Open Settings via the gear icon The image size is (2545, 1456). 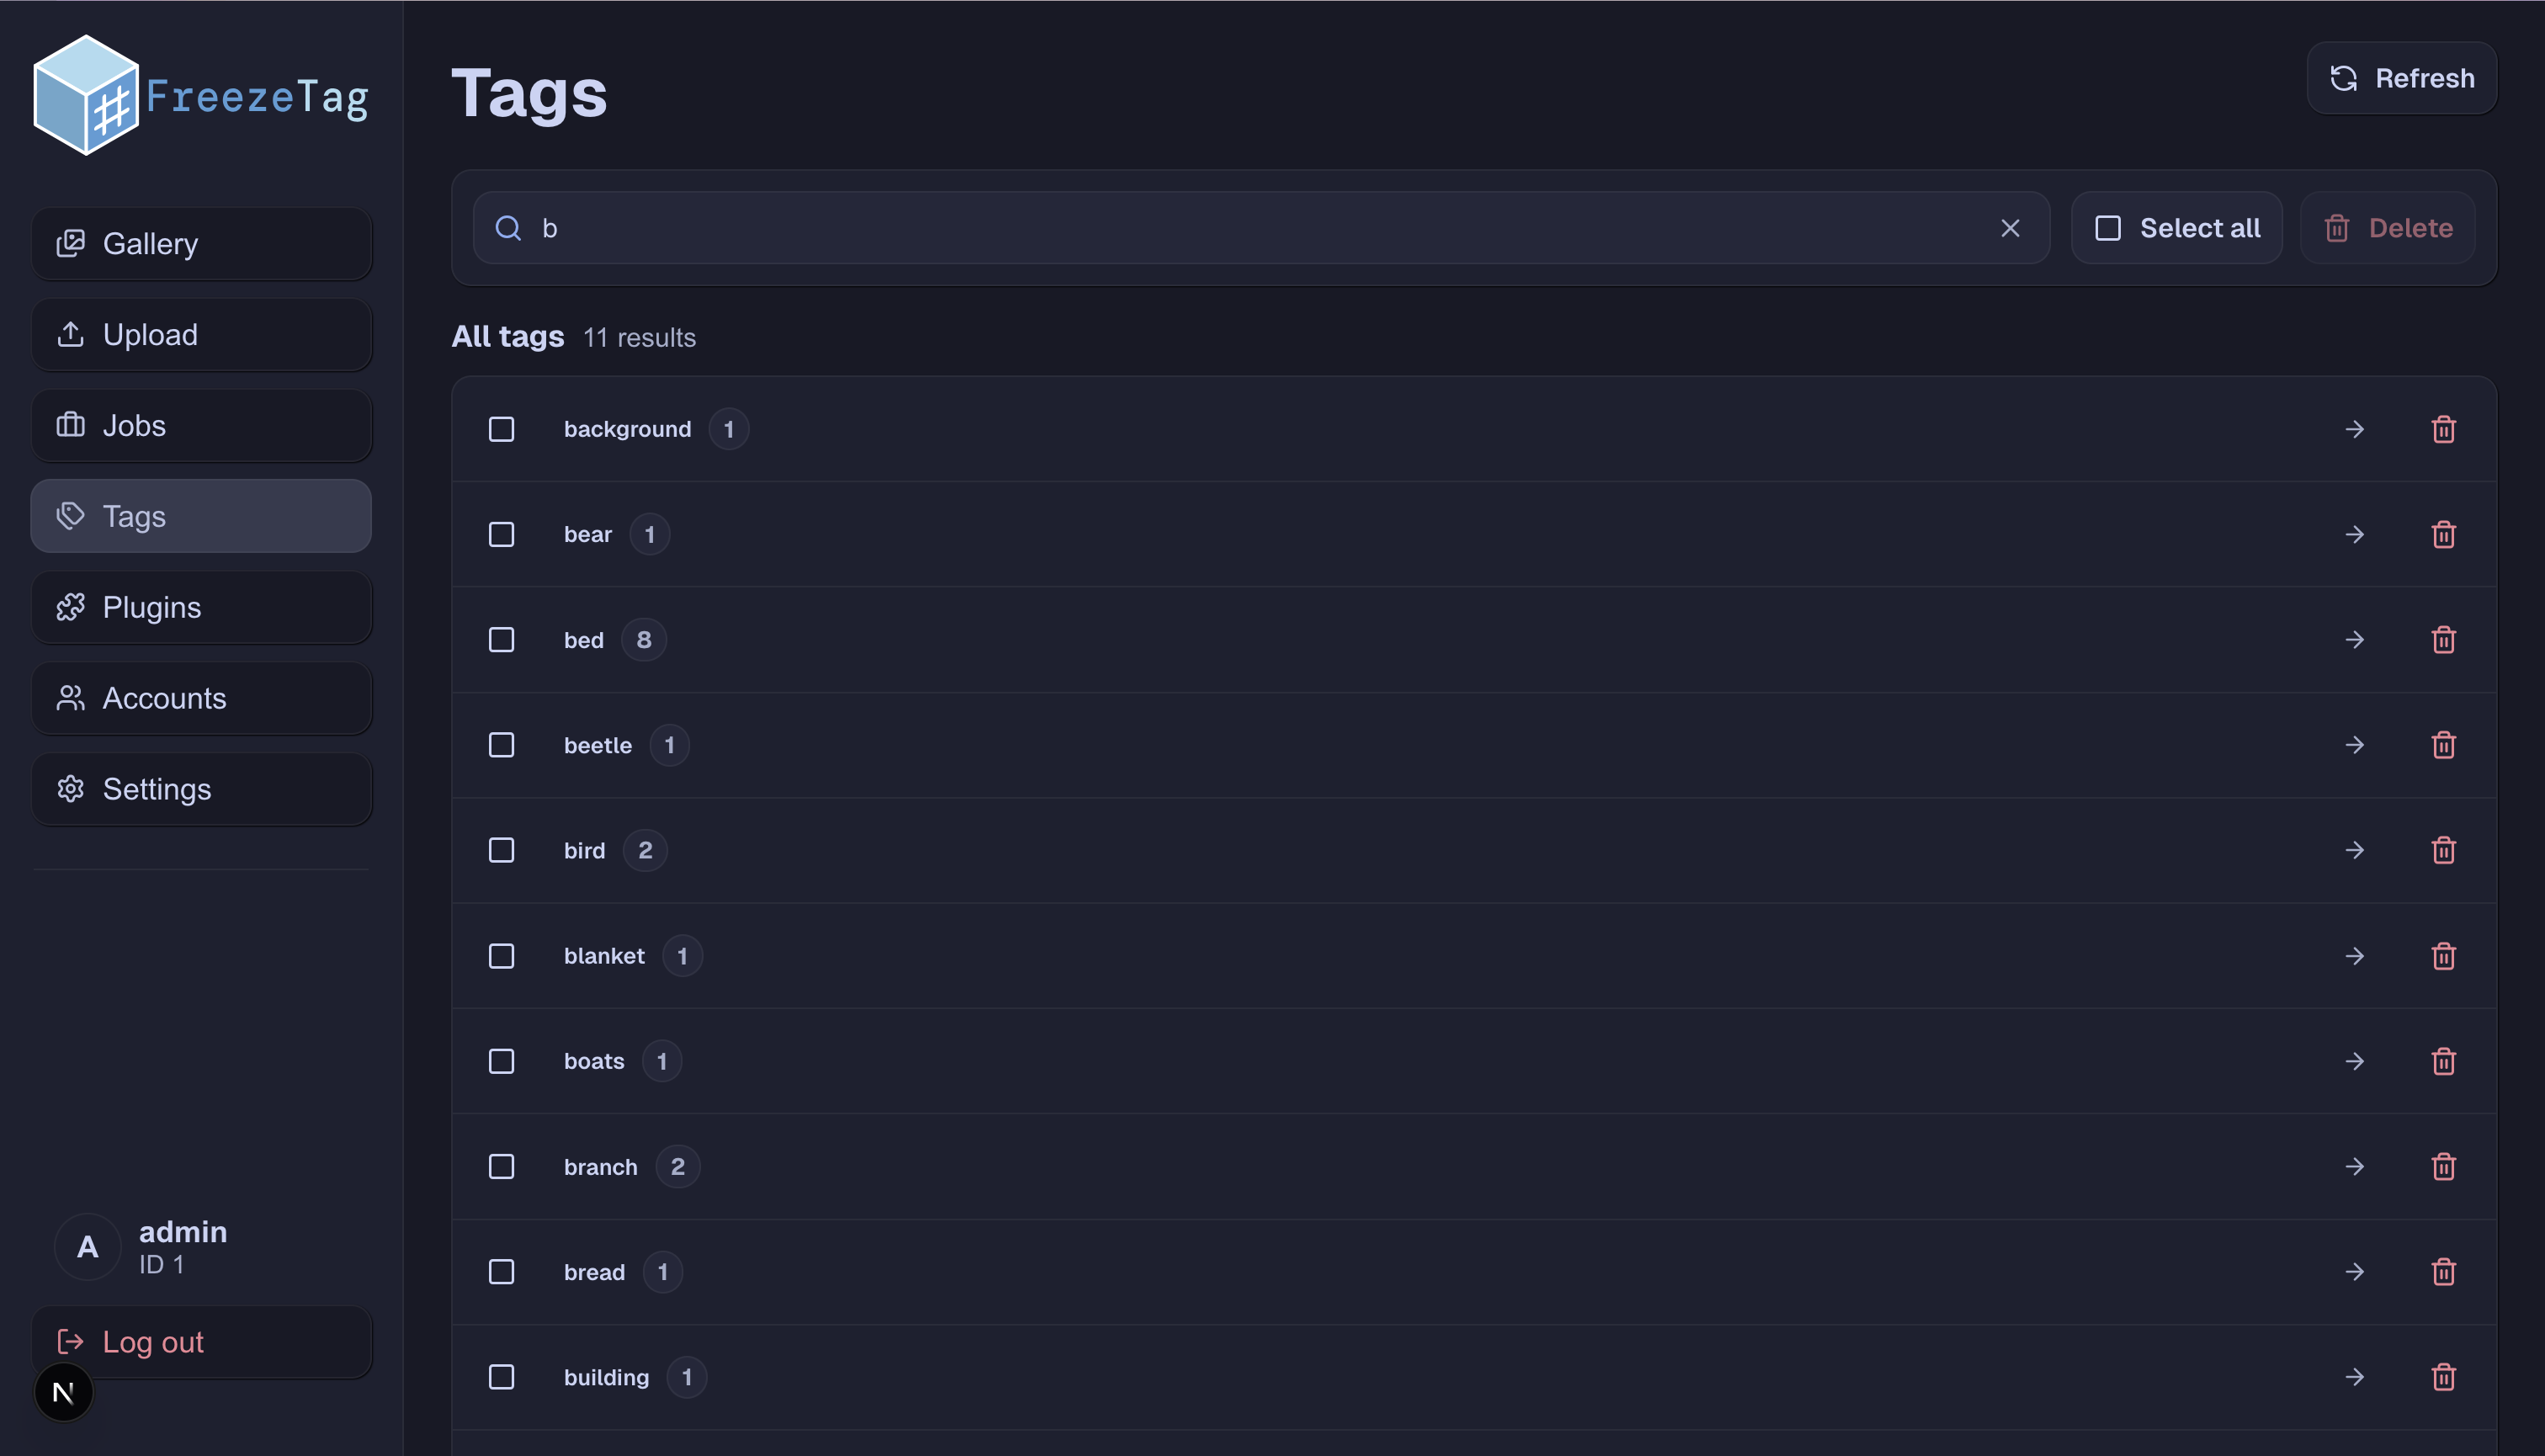pyautogui.click(x=71, y=789)
